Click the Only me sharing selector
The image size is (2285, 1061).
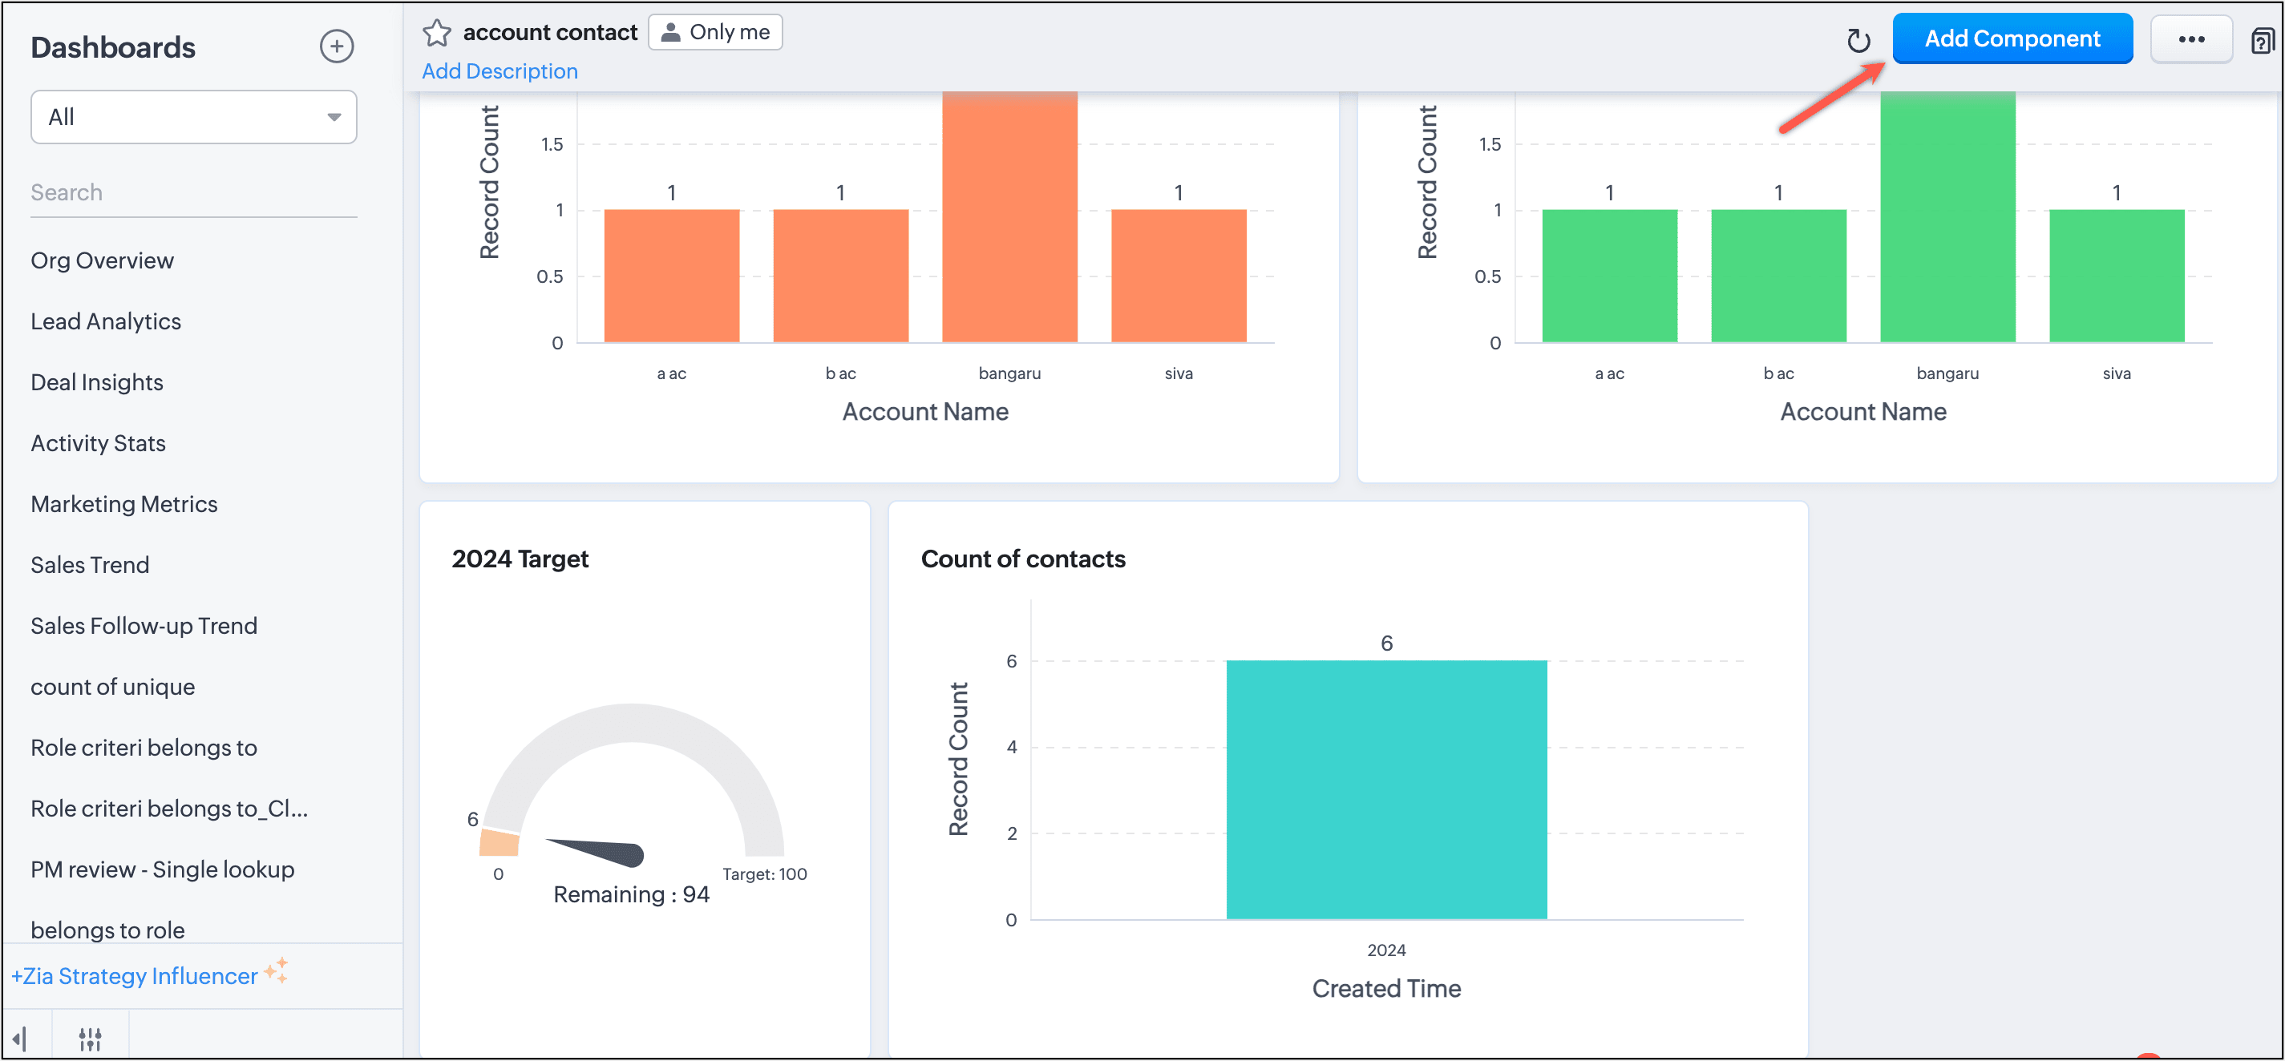pos(715,33)
